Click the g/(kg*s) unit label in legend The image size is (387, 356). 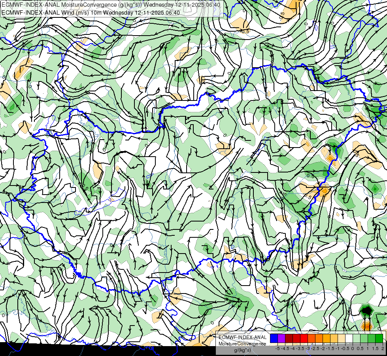tap(243, 350)
